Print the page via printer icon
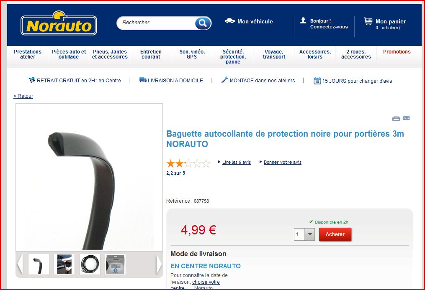Image resolution: width=425 pixels, height=290 pixels. point(396,118)
